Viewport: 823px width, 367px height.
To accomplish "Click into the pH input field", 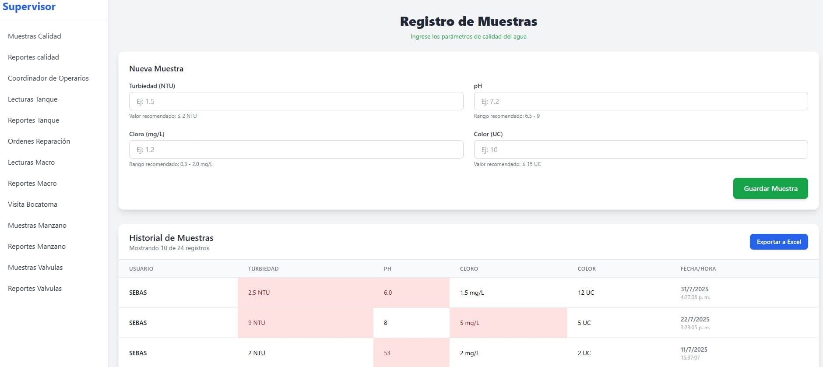I will click(x=641, y=101).
